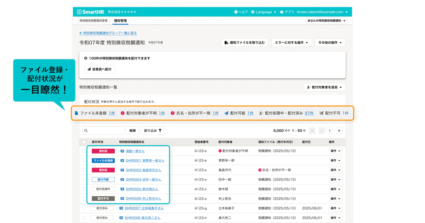Open the エラーに対する操作 dropdown
Viewport: 425px width, 223px height.
pos(291,42)
